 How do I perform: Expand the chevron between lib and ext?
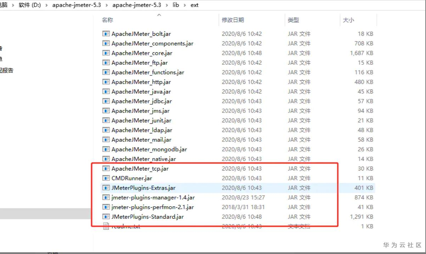185,5
